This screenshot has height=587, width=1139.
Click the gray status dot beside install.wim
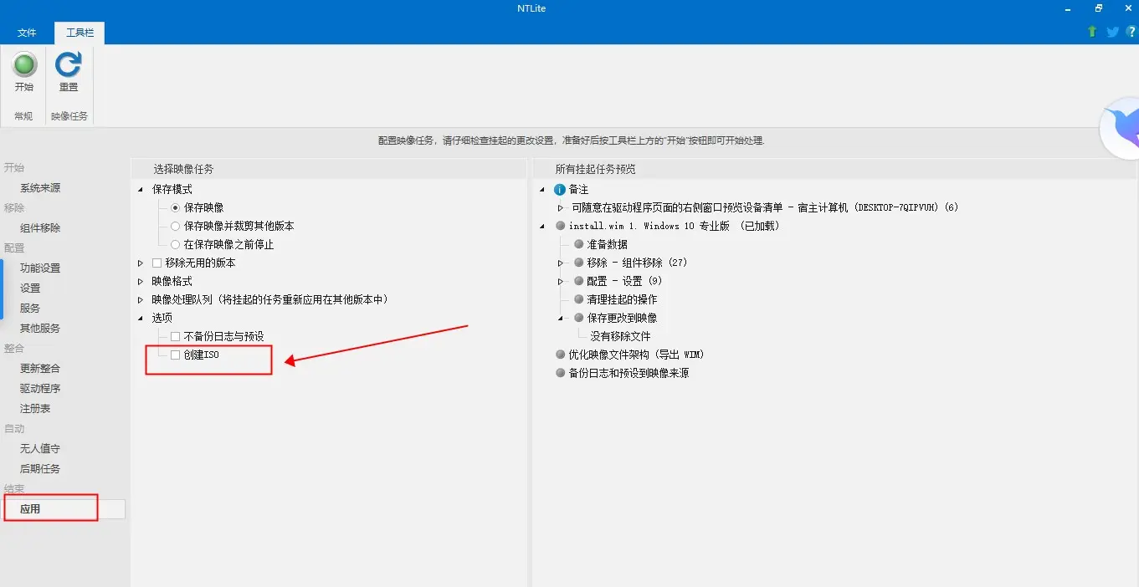click(x=561, y=226)
